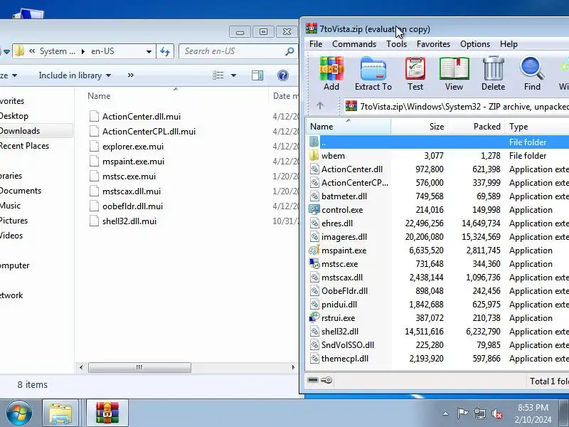This screenshot has width=569, height=427.
Task: Click the WinRAR icon in the title bar
Action: point(312,28)
